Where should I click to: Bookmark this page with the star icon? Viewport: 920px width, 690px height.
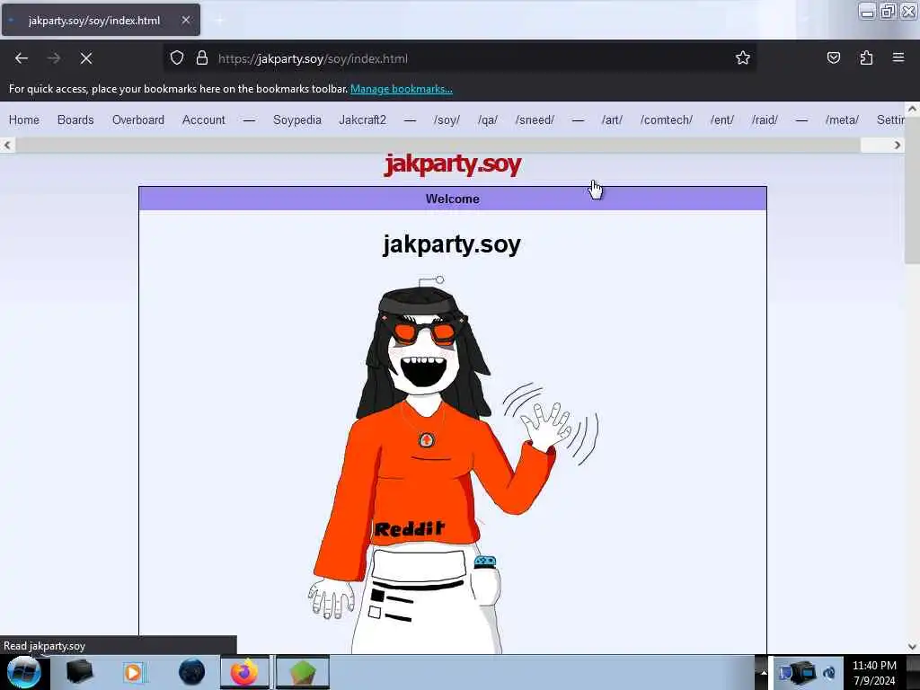(x=743, y=58)
